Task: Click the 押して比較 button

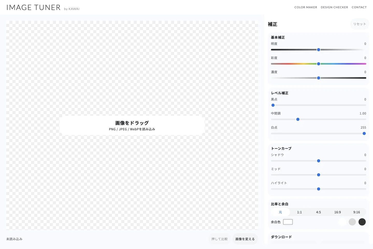Action: (x=219, y=239)
